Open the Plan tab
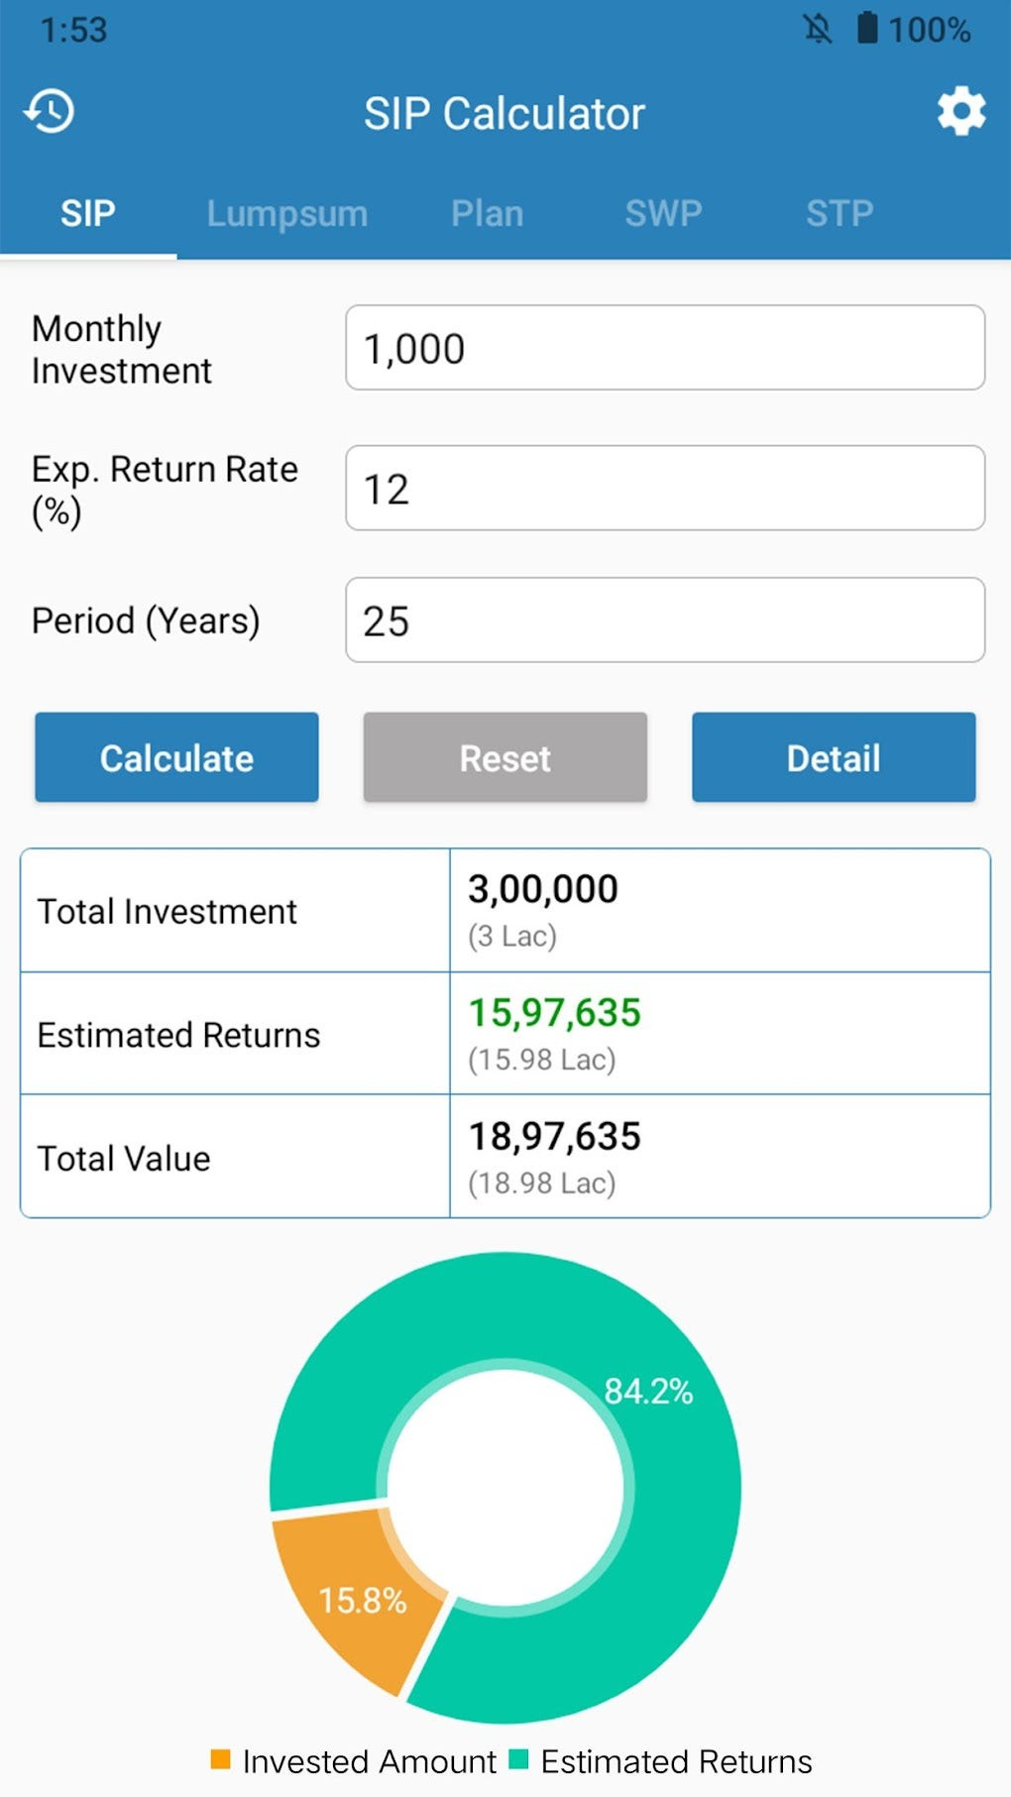 (x=487, y=213)
